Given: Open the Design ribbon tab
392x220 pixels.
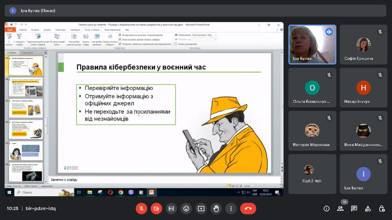Looking at the screenshot, I should click(47, 30).
